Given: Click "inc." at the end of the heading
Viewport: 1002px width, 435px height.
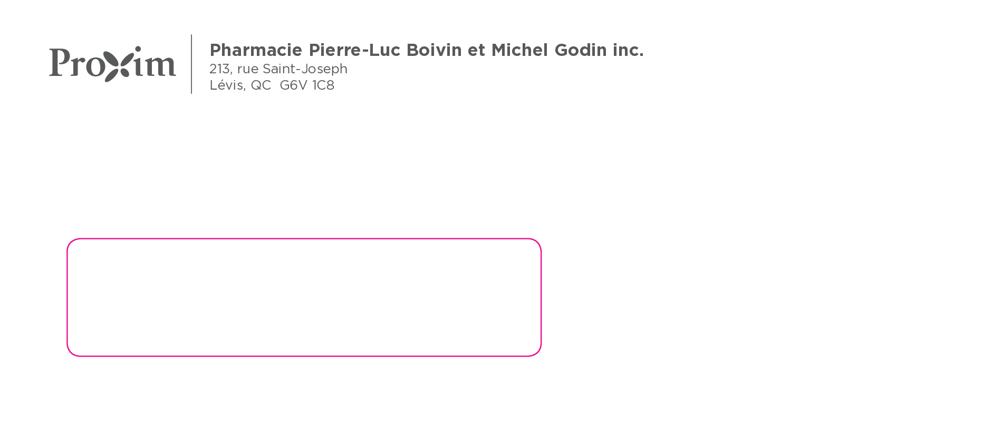Looking at the screenshot, I should [x=628, y=50].
